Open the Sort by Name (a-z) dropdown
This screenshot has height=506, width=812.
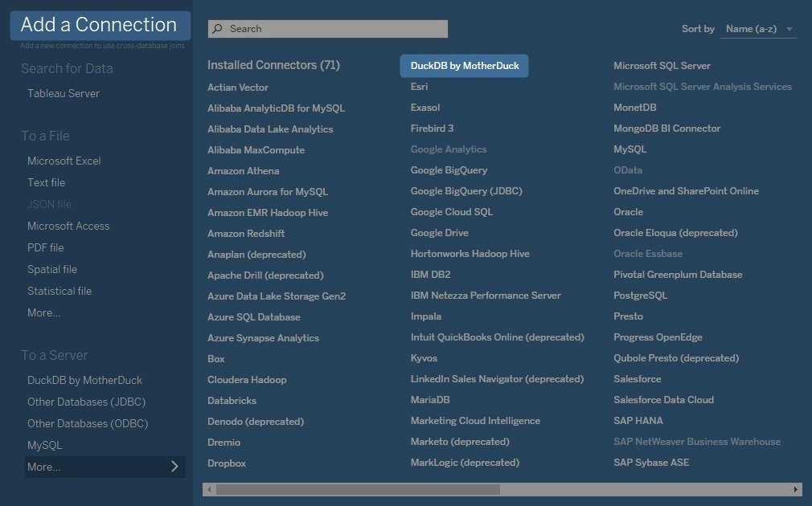pos(758,29)
